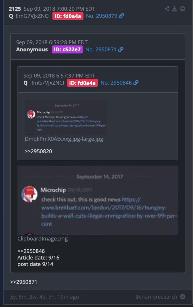Click the 8chan qresearch source label

point(157,297)
